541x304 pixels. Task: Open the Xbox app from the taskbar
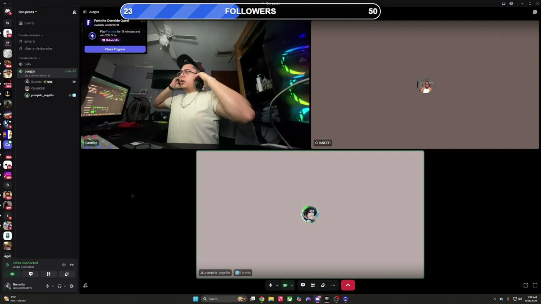(290, 299)
